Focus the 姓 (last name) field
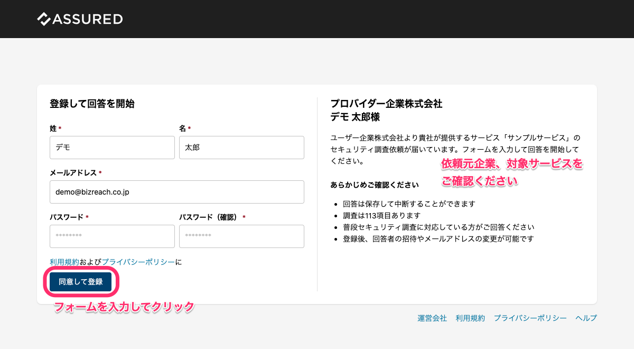The height and width of the screenshot is (349, 634). pyautogui.click(x=112, y=148)
